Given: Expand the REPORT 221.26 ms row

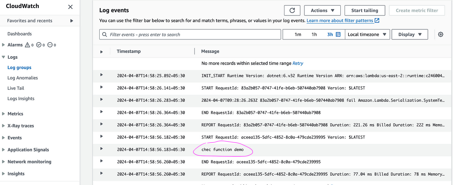Looking at the screenshot, I should click(101, 124).
